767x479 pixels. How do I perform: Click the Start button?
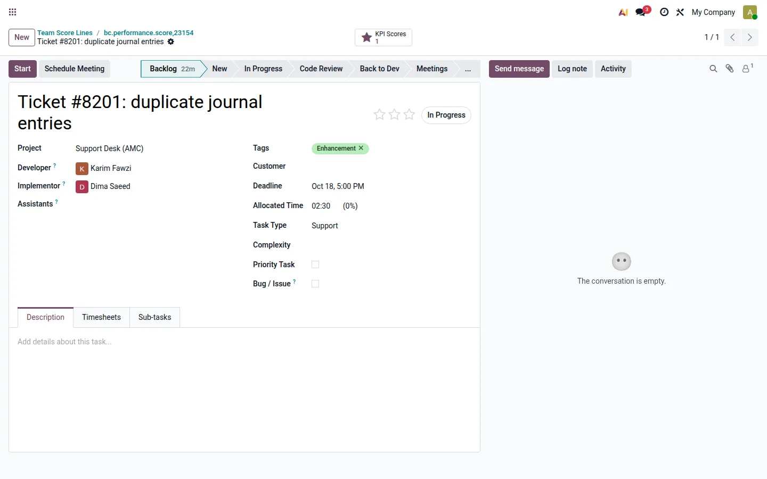coord(22,69)
